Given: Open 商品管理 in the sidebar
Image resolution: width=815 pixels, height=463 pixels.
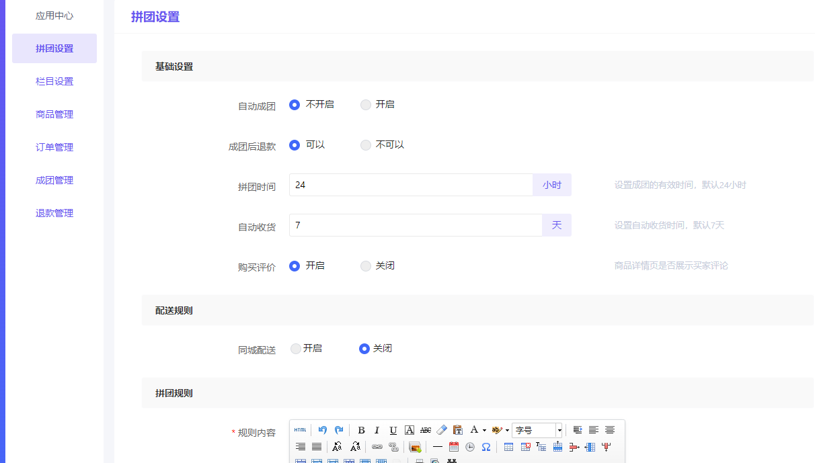Looking at the screenshot, I should pyautogui.click(x=54, y=114).
